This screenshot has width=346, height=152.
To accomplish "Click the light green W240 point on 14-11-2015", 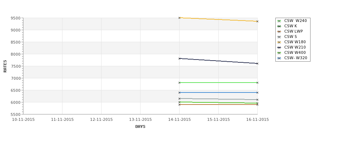I will point(180,83).
